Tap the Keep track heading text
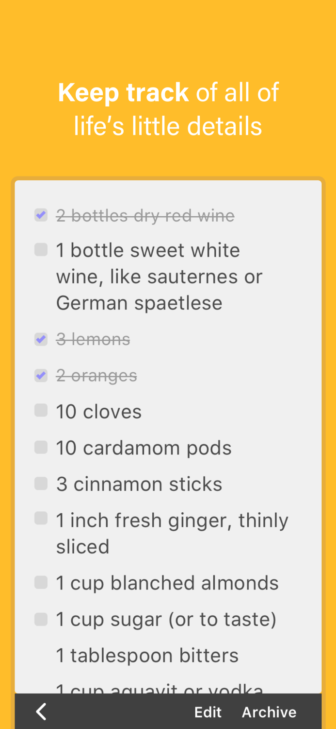Viewport: 336px width, 729px height. tap(168, 109)
